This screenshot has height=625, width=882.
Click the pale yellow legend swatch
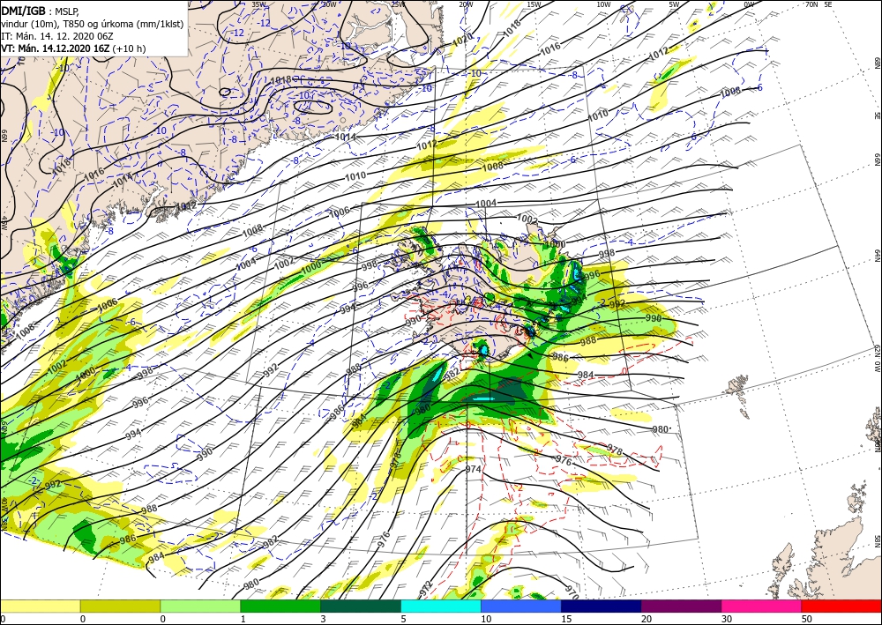click(x=40, y=606)
